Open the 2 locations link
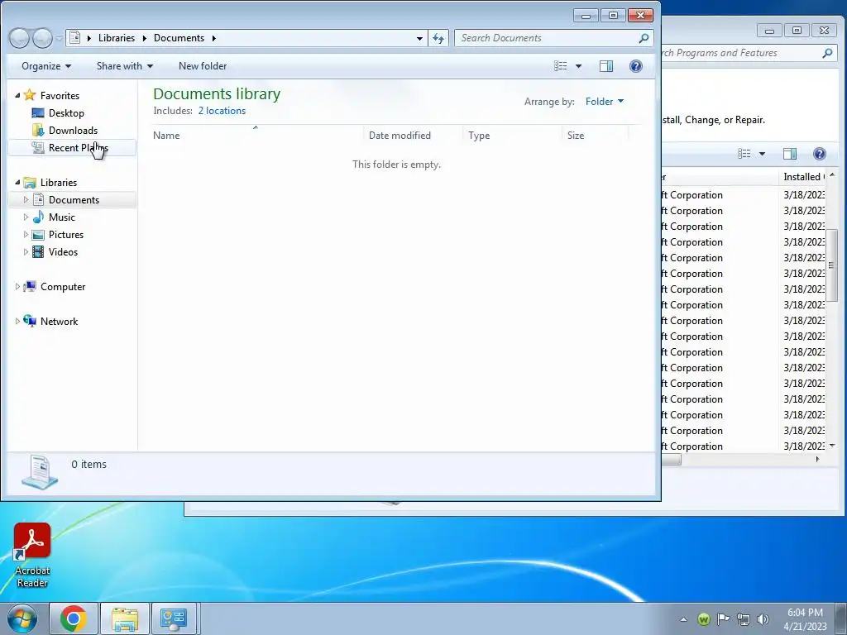 [x=222, y=111]
